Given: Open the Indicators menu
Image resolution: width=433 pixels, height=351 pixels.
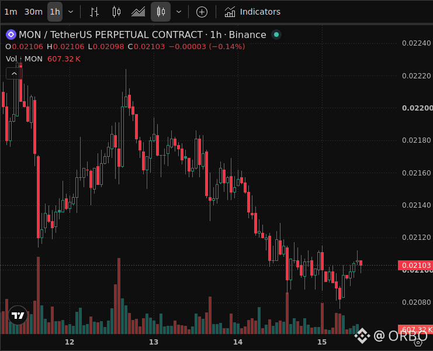Looking at the screenshot, I should 252,12.
